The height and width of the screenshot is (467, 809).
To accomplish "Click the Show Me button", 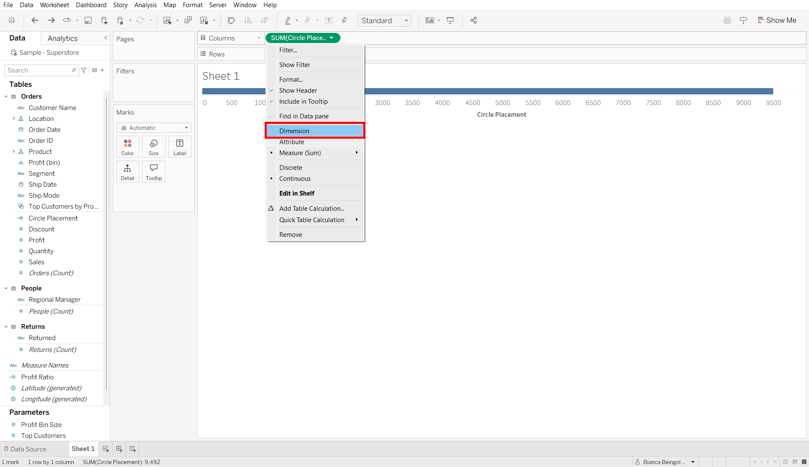I will click(x=777, y=20).
